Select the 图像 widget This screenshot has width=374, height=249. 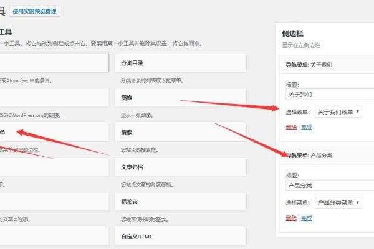pos(180,98)
